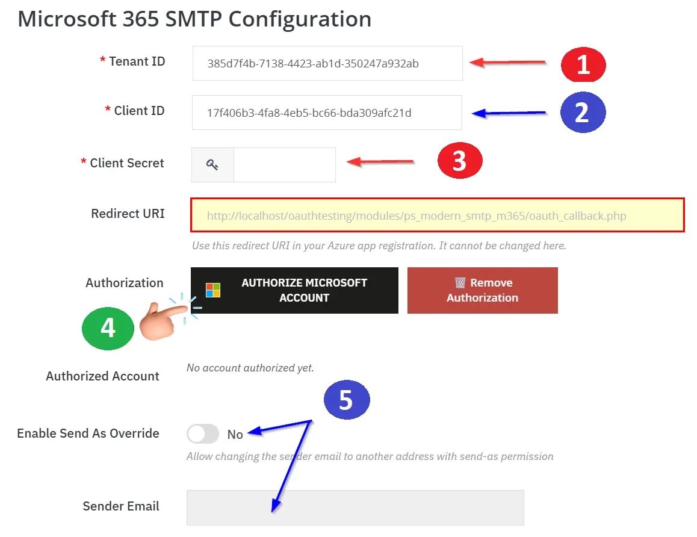Click the Microsoft 365 SMTP Configuration heading
The height and width of the screenshot is (537, 697).
[x=194, y=19]
